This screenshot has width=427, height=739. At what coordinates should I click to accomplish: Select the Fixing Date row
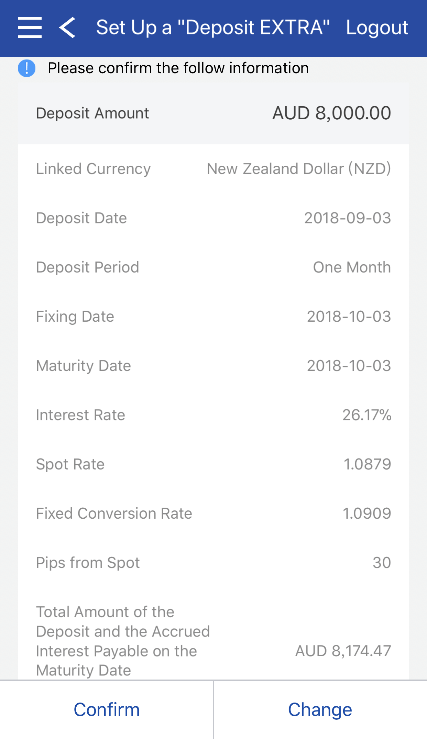click(x=213, y=316)
